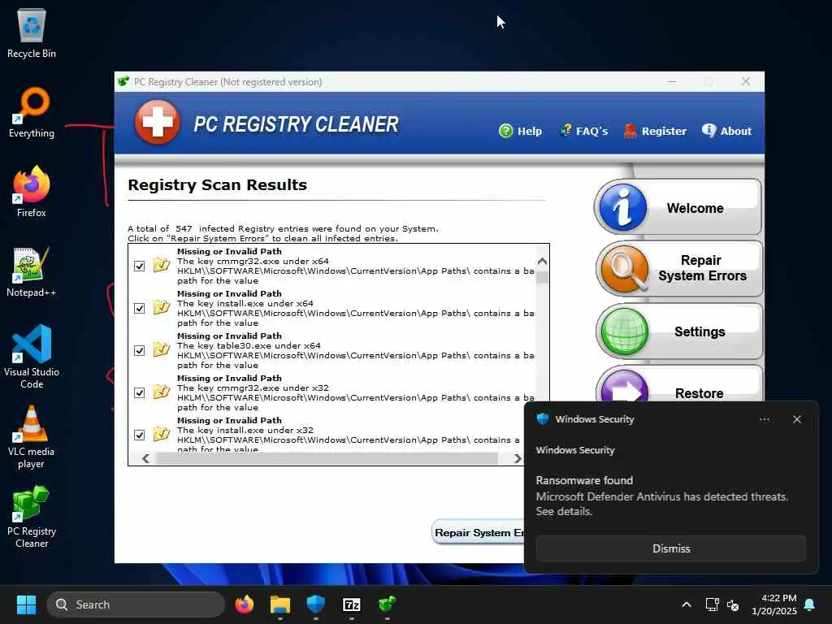Click the muted volume tray icon
Screen dimensions: 832x624
pyautogui.click(x=733, y=604)
